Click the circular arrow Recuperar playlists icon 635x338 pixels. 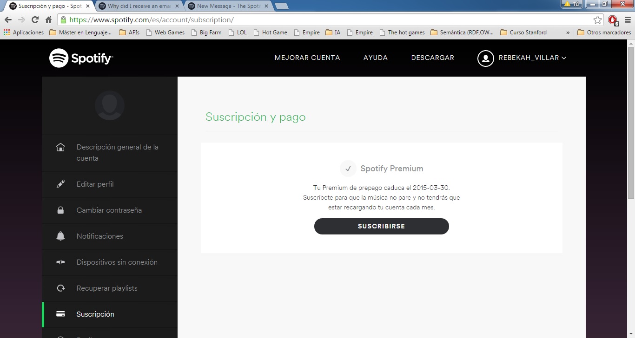click(60, 288)
